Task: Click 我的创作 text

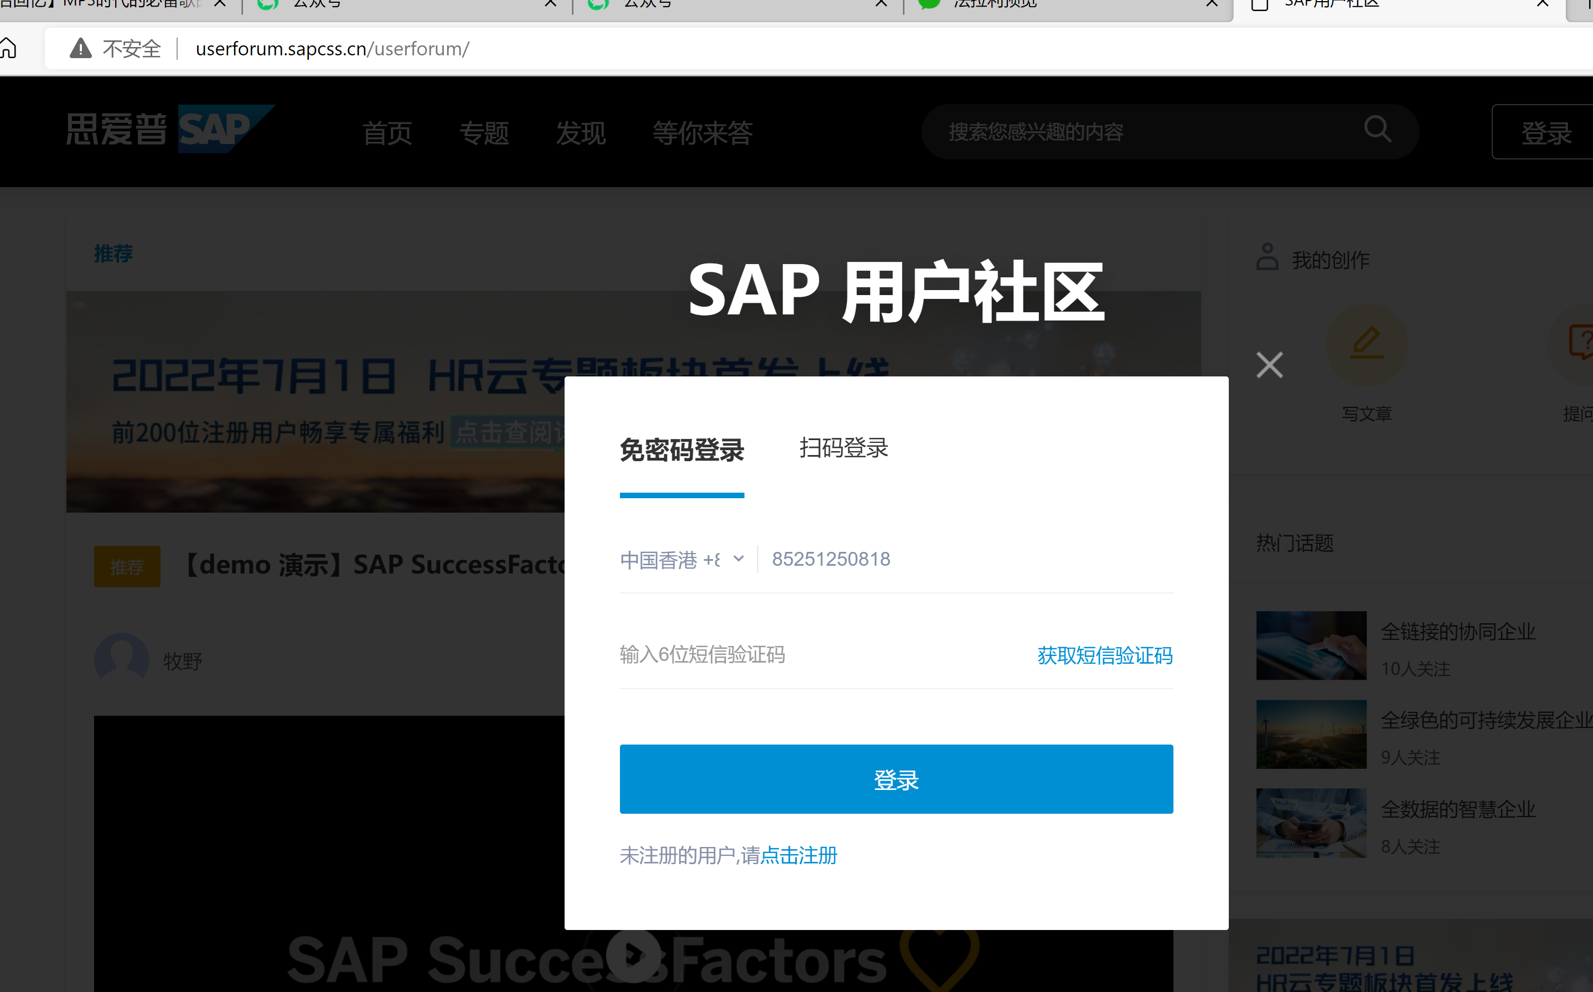Action: pyautogui.click(x=1330, y=261)
